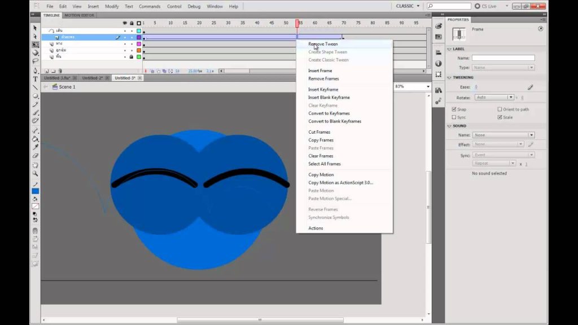The image size is (578, 325).
Task: Click the Snap to Objects magnet icon
Action: (35, 231)
